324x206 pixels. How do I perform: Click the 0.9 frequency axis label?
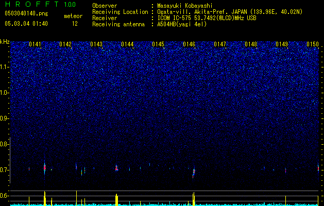point(5,118)
